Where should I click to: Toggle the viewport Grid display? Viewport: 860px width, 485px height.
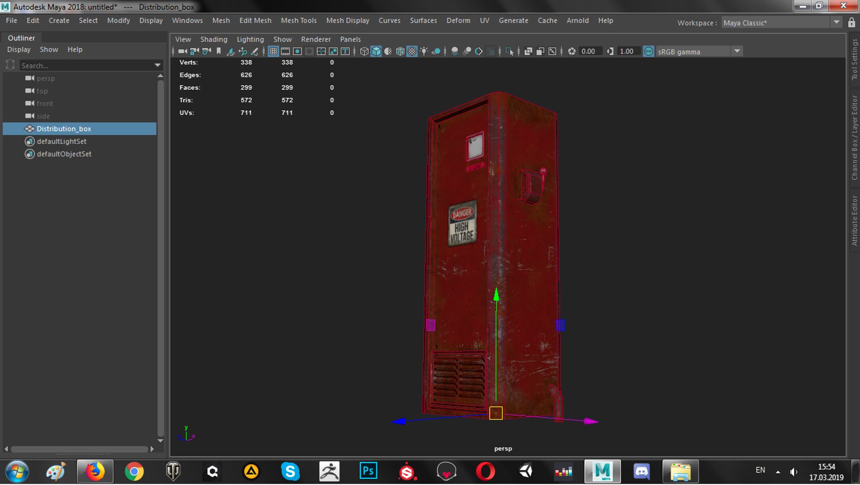273,51
